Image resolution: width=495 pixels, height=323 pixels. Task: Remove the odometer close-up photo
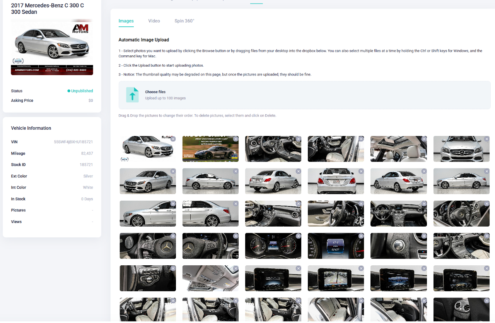pos(361,236)
